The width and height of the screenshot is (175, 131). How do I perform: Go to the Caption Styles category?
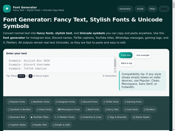(17, 125)
